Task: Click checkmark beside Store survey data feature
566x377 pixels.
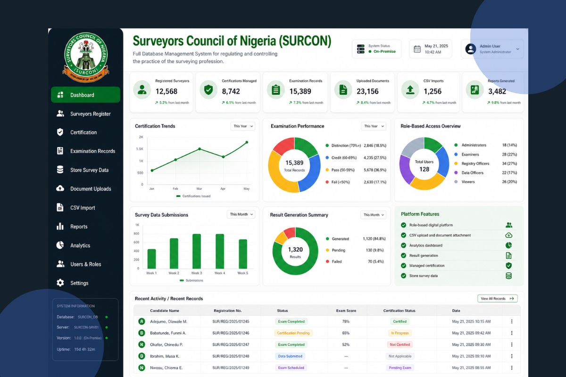Action: (403, 276)
